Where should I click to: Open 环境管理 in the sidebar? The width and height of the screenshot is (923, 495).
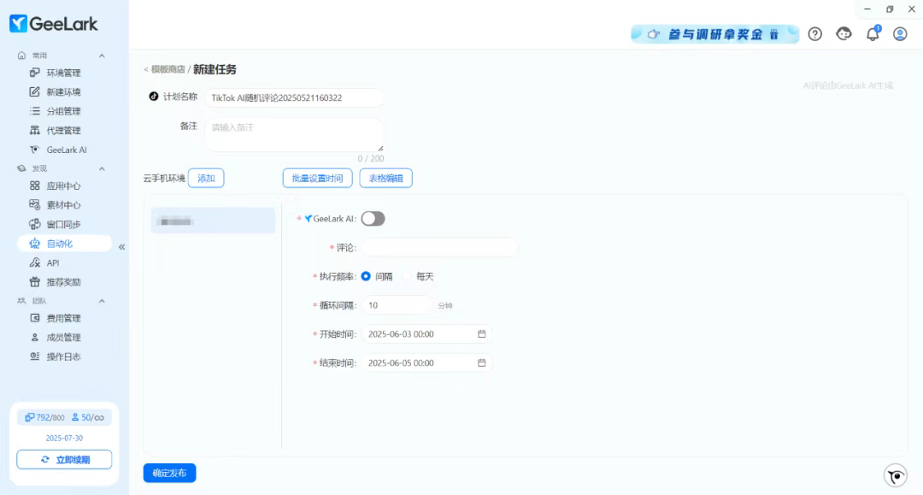click(x=63, y=73)
